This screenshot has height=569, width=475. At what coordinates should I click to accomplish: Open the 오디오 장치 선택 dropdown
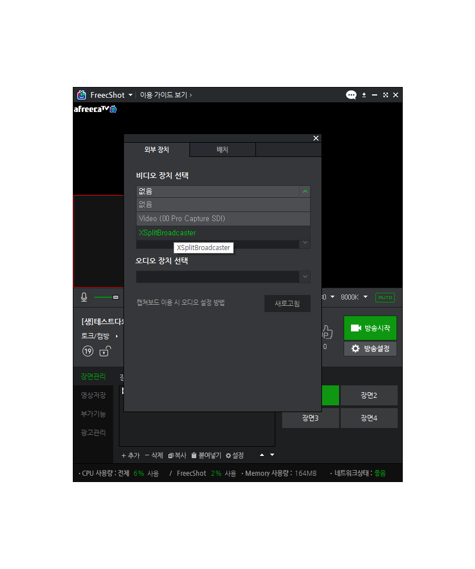tap(223, 276)
